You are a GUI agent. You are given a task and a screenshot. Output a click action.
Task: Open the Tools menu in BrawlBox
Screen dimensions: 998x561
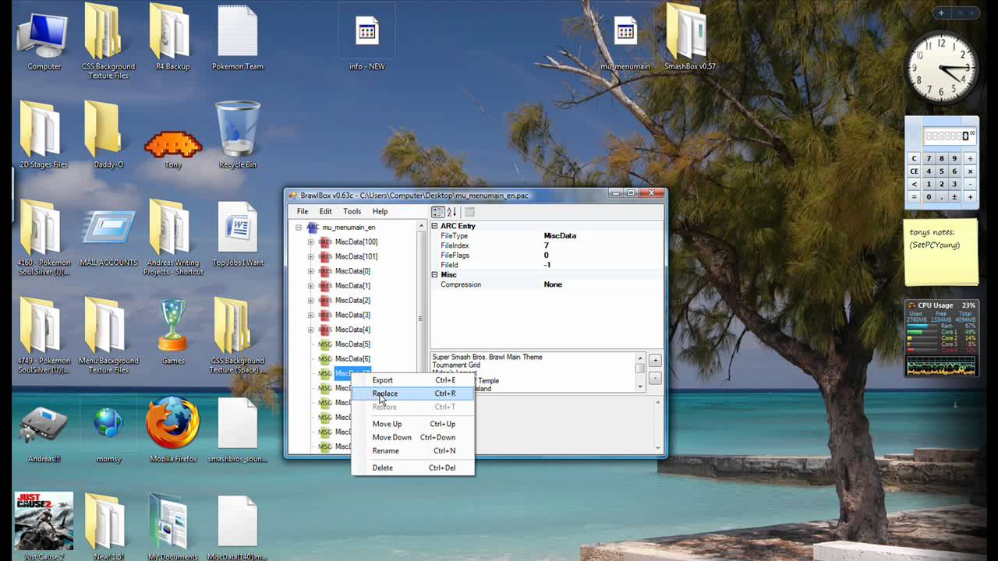(352, 211)
